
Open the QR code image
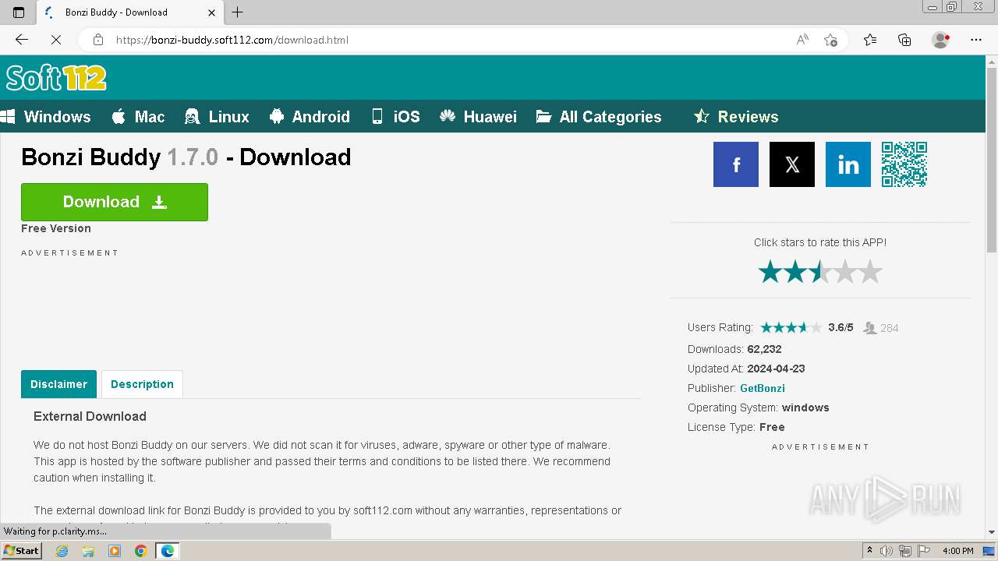(x=904, y=164)
